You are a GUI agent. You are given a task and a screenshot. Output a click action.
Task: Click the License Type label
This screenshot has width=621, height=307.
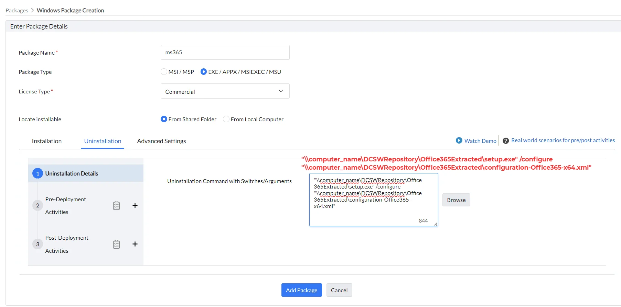34,91
